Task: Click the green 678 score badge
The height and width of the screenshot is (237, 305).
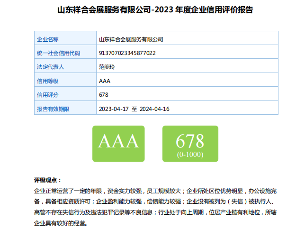Action: [x=190, y=144]
